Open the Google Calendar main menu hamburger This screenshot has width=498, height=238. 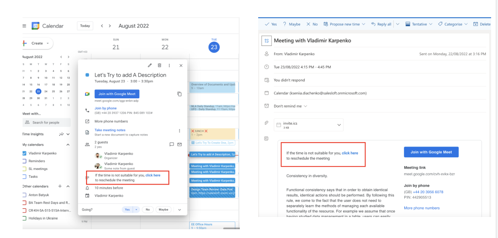pyautogui.click(x=24, y=26)
